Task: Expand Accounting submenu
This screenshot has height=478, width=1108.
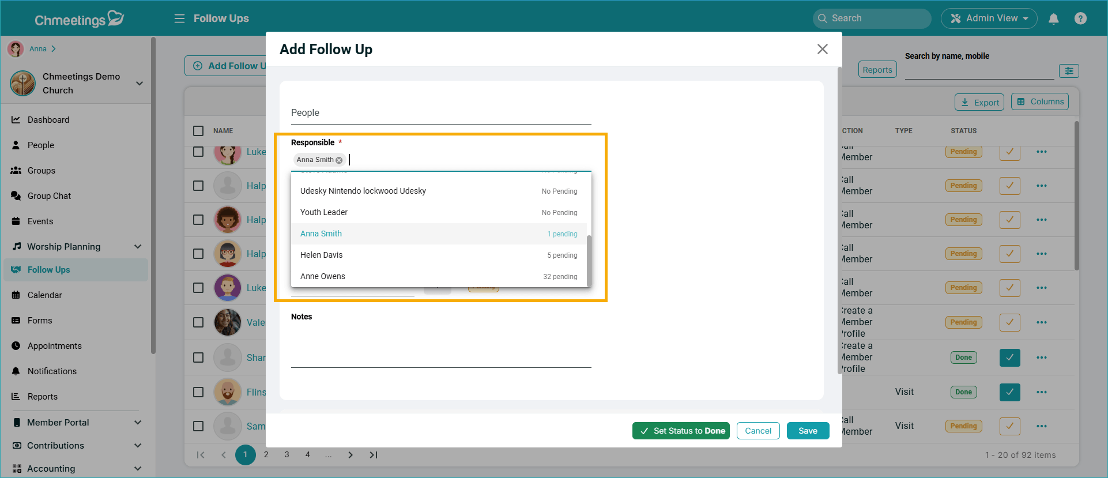Action: tap(138, 469)
